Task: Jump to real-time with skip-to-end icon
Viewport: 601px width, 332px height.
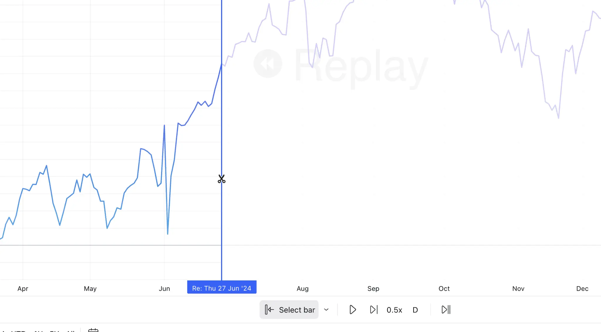Action: coord(446,310)
